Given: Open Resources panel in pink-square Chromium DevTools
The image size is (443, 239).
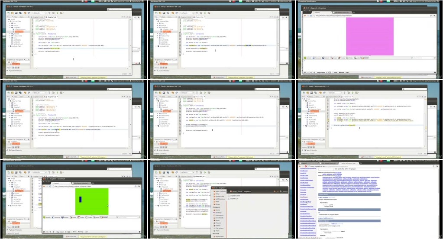Looking at the screenshot, I should (317, 58).
